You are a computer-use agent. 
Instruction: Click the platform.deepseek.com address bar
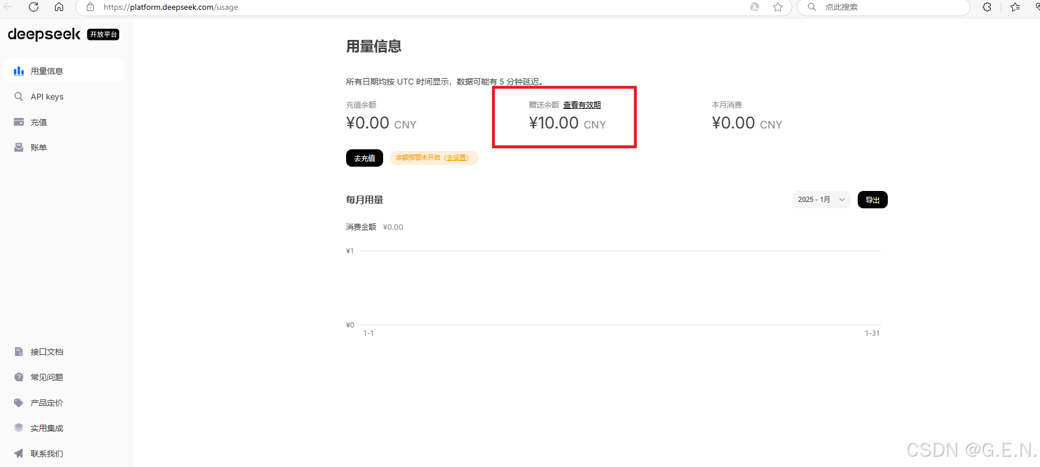(405, 7)
